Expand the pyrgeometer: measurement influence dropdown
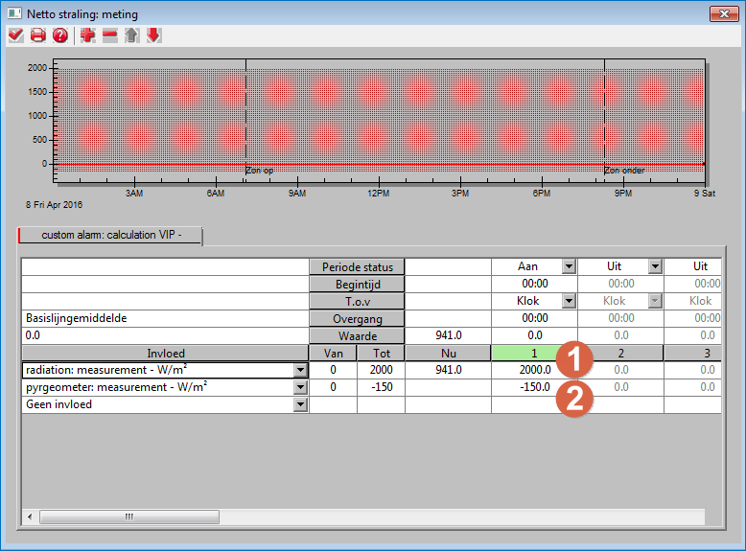This screenshot has width=746, height=551. [x=300, y=387]
